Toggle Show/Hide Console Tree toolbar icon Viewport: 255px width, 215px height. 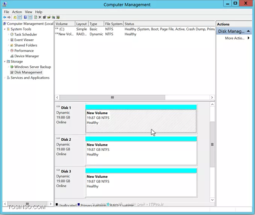click(x=20, y=17)
